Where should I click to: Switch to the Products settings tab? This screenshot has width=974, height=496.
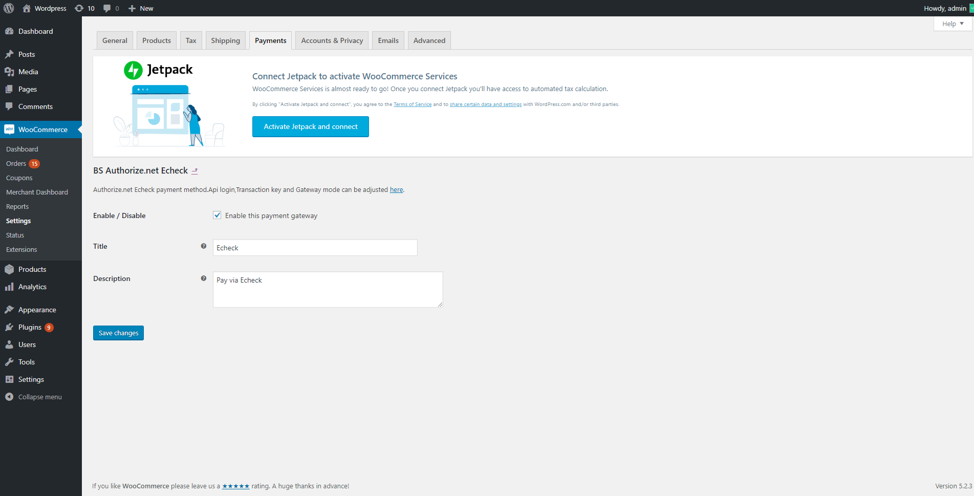click(157, 40)
